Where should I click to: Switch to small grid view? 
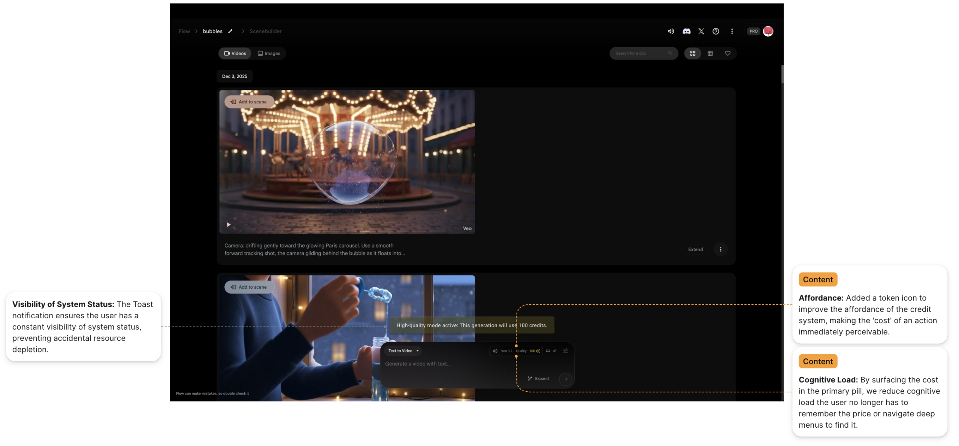(710, 54)
